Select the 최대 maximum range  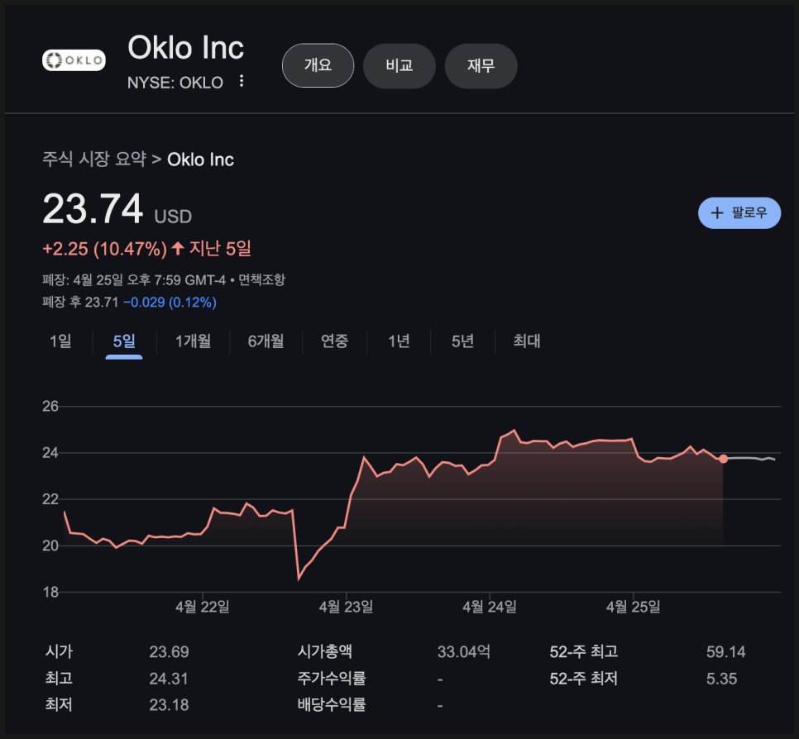coord(527,341)
